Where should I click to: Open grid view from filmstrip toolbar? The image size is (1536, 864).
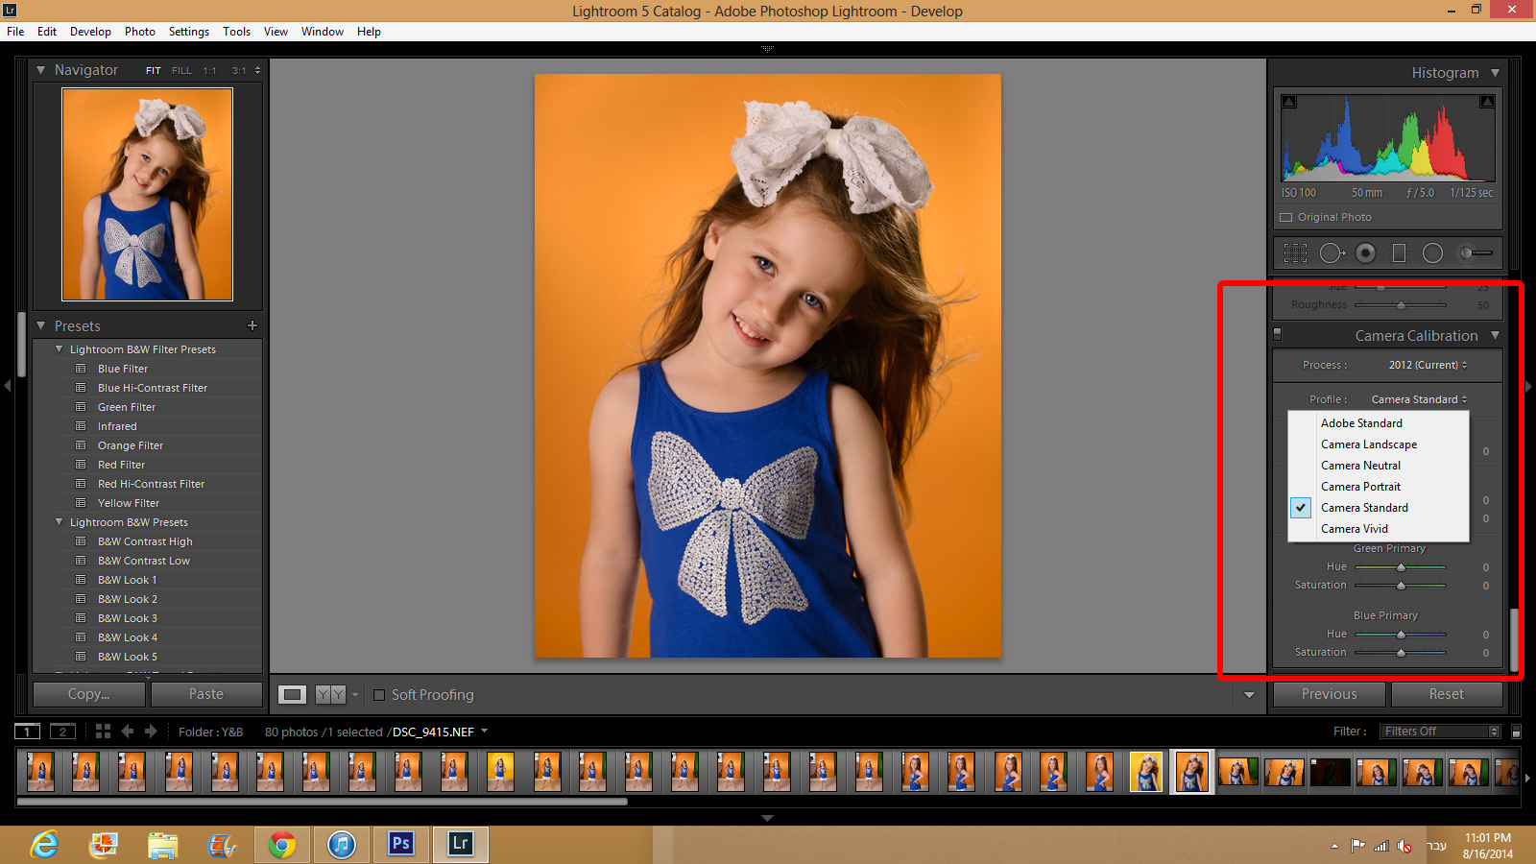(x=103, y=732)
